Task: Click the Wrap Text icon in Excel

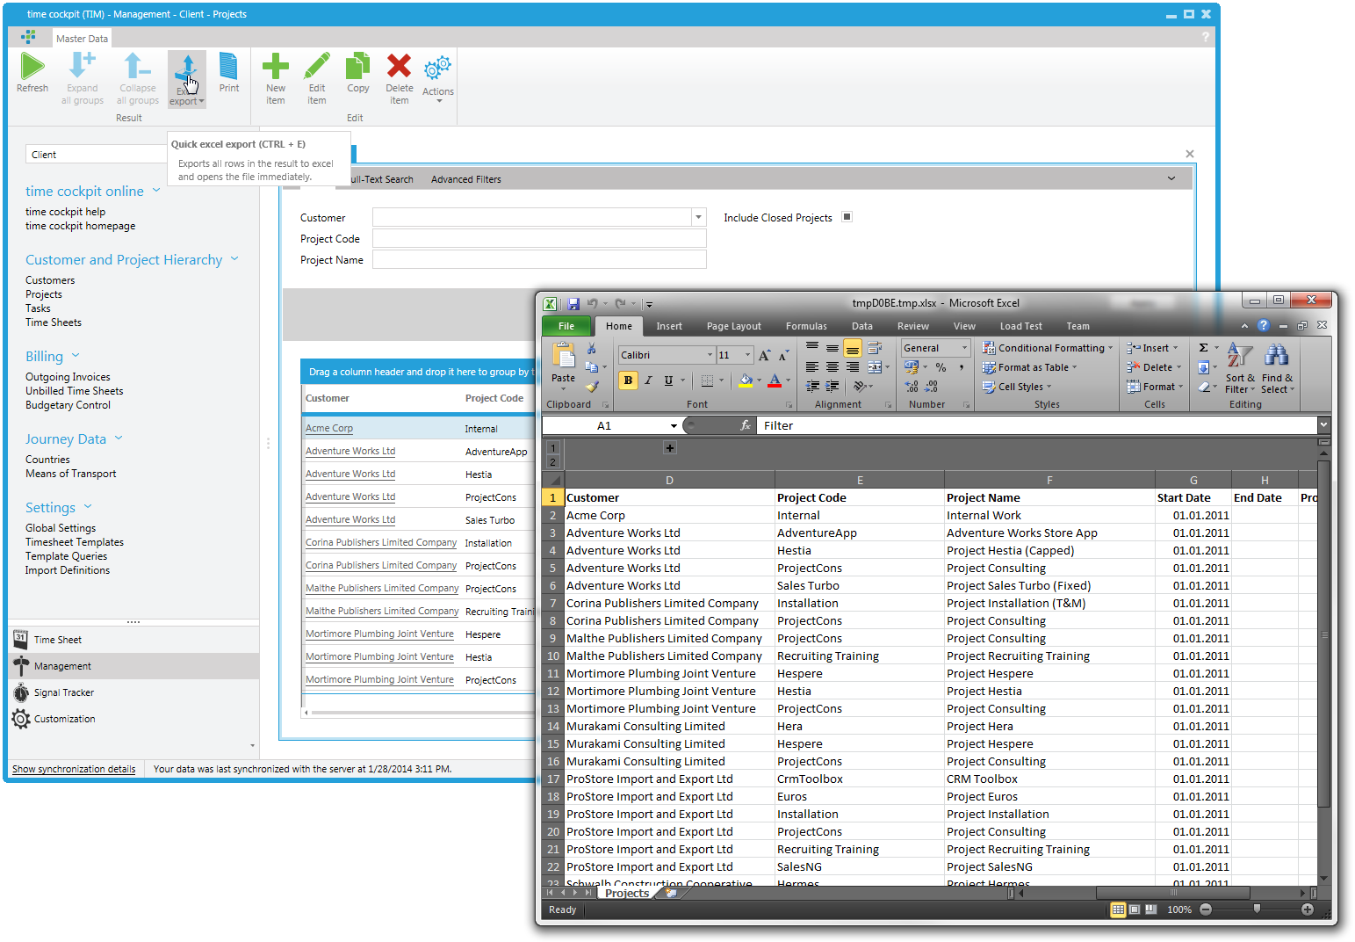Action: (875, 348)
